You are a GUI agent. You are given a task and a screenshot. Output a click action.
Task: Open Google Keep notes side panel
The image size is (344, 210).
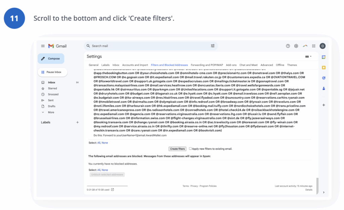pyautogui.click(x=323, y=67)
